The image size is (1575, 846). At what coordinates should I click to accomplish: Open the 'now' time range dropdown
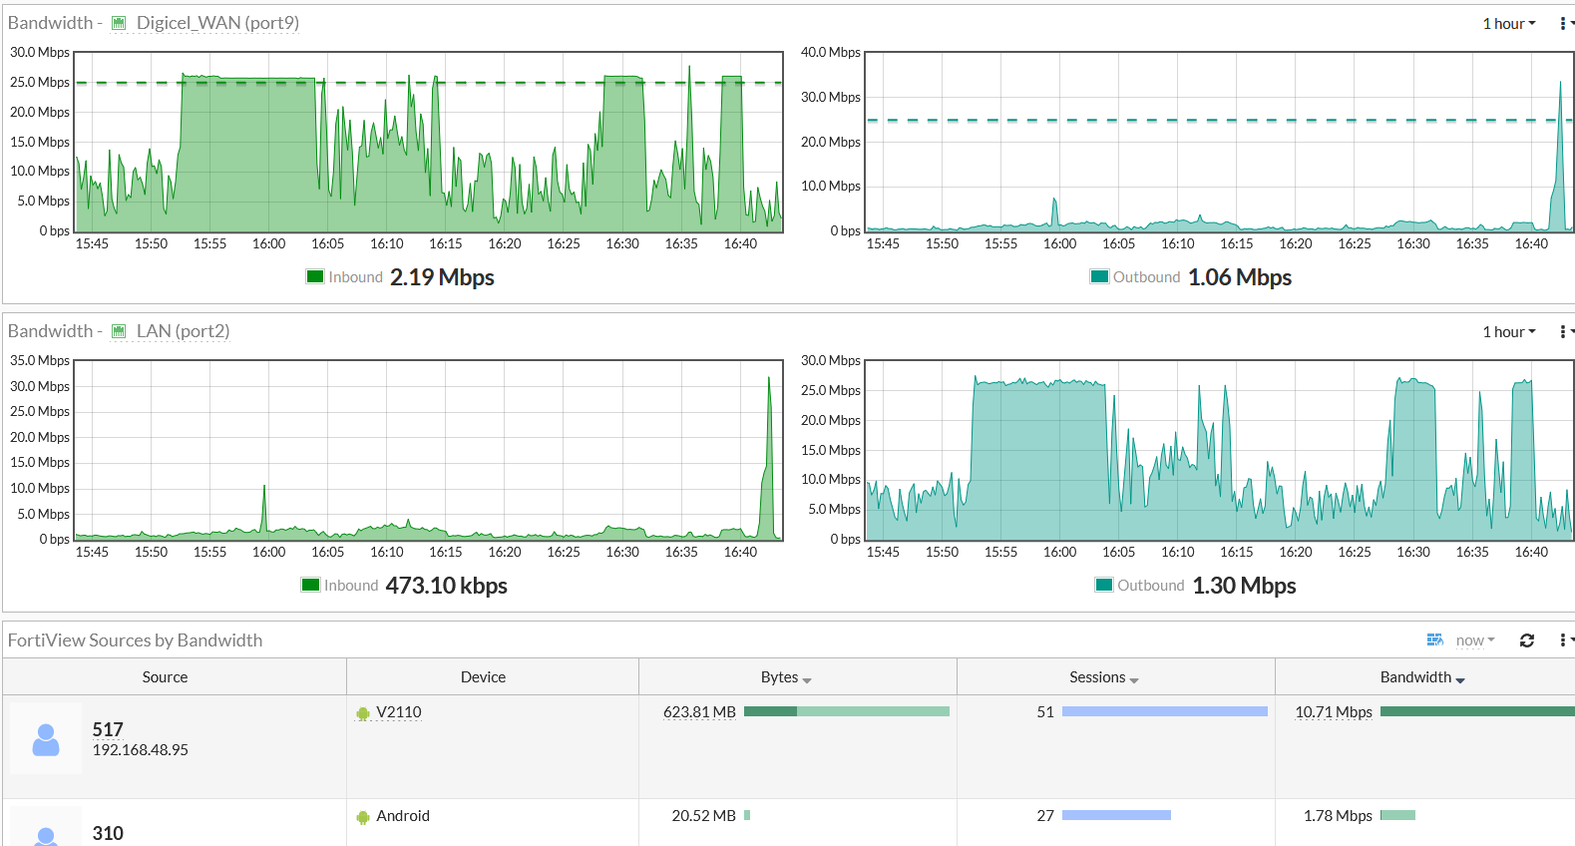[x=1475, y=640]
